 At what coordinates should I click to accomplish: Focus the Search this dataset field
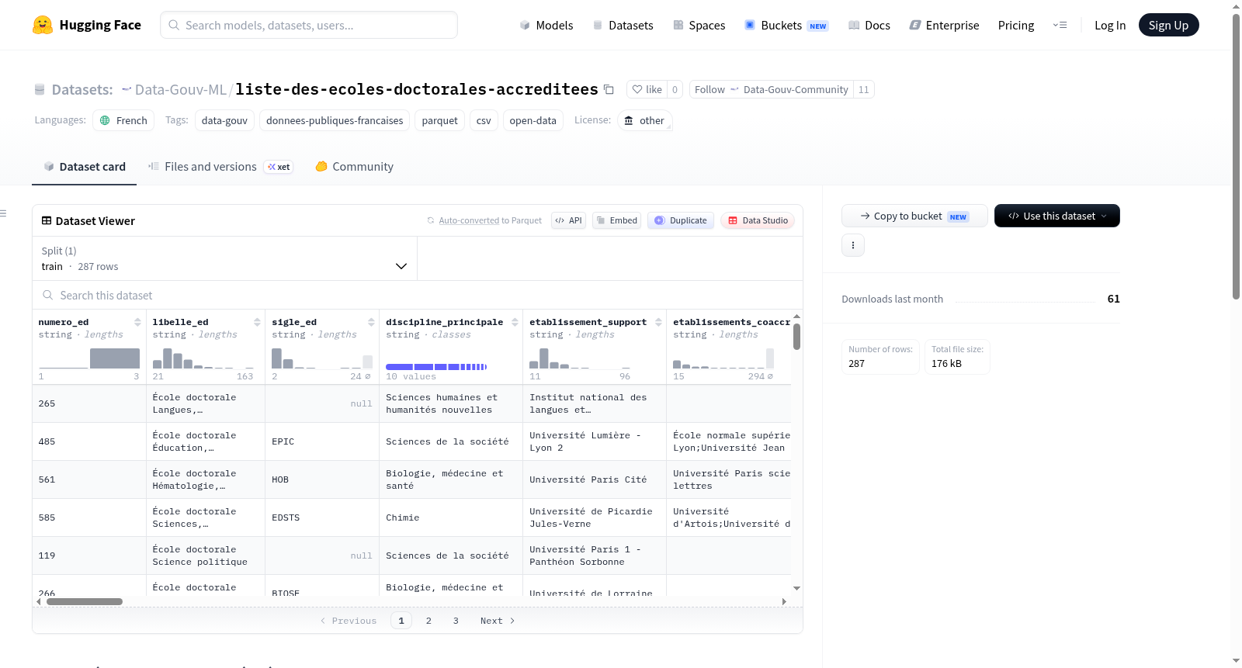click(418, 296)
